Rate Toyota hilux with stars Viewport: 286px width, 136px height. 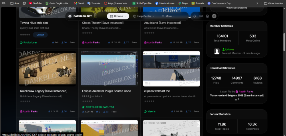point(25,35)
